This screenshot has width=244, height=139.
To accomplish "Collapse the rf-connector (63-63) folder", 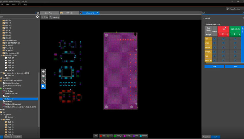I will (x=1, y=73).
